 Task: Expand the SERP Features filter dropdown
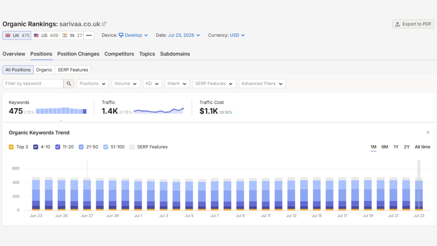click(x=214, y=84)
